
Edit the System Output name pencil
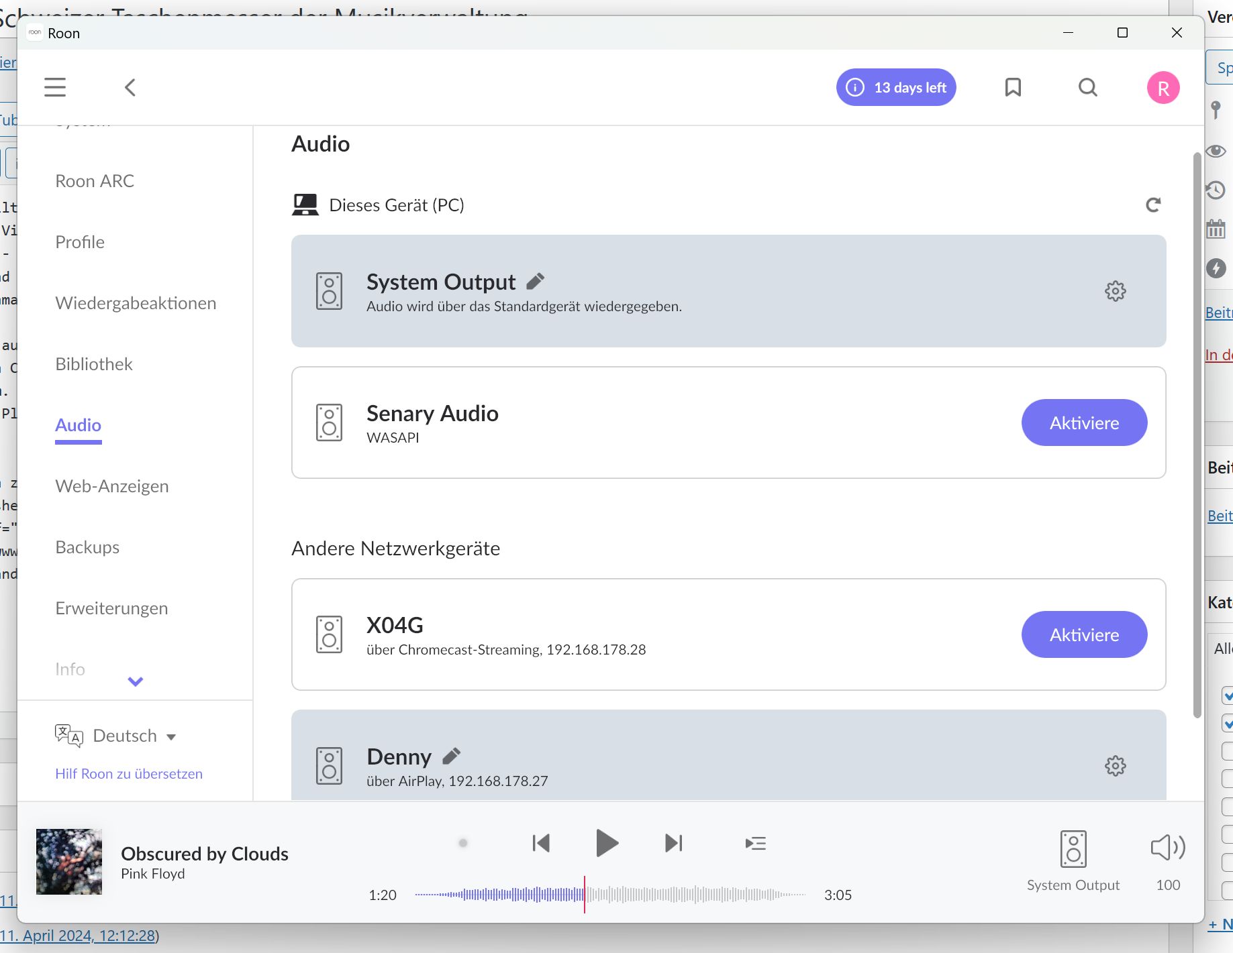[x=535, y=282]
